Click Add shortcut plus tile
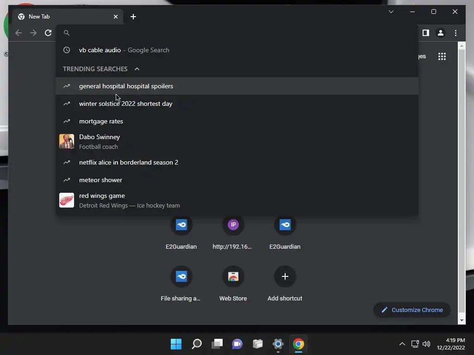This screenshot has width=474, height=355. pyautogui.click(x=285, y=284)
